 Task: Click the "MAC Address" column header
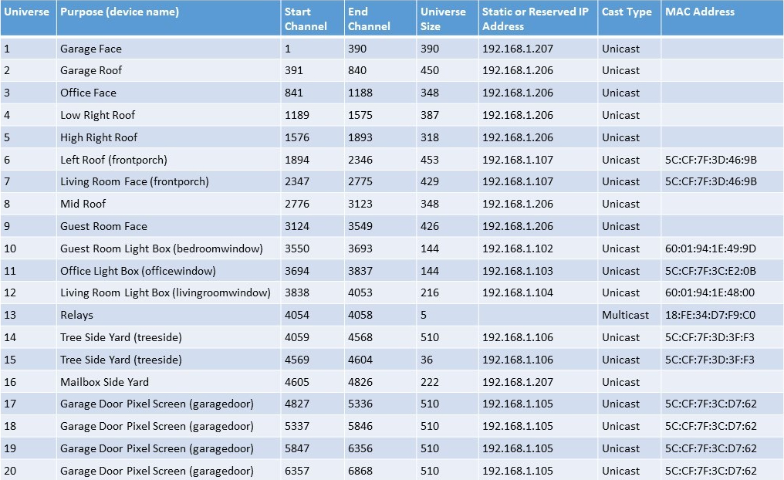699,12
